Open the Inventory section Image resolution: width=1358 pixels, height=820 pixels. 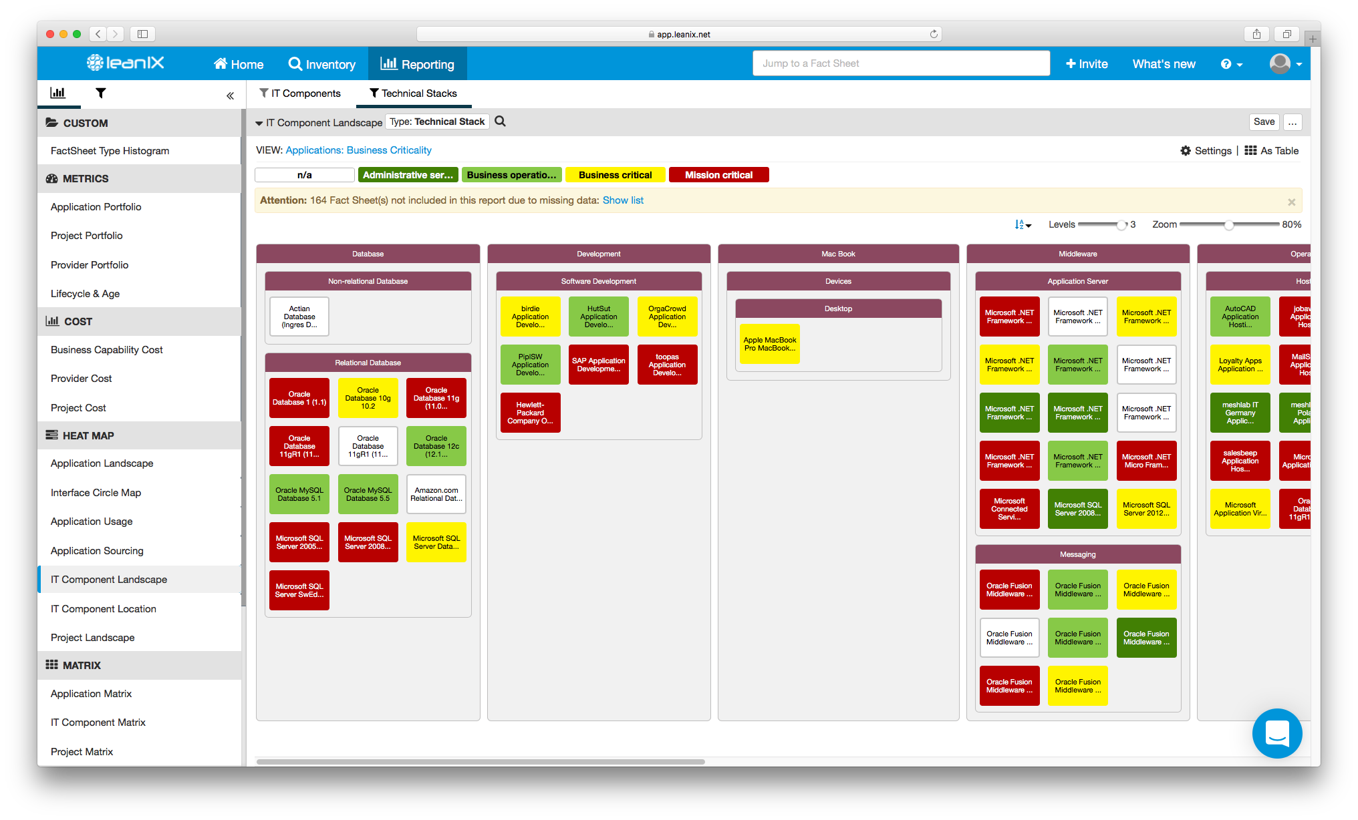tap(322, 64)
